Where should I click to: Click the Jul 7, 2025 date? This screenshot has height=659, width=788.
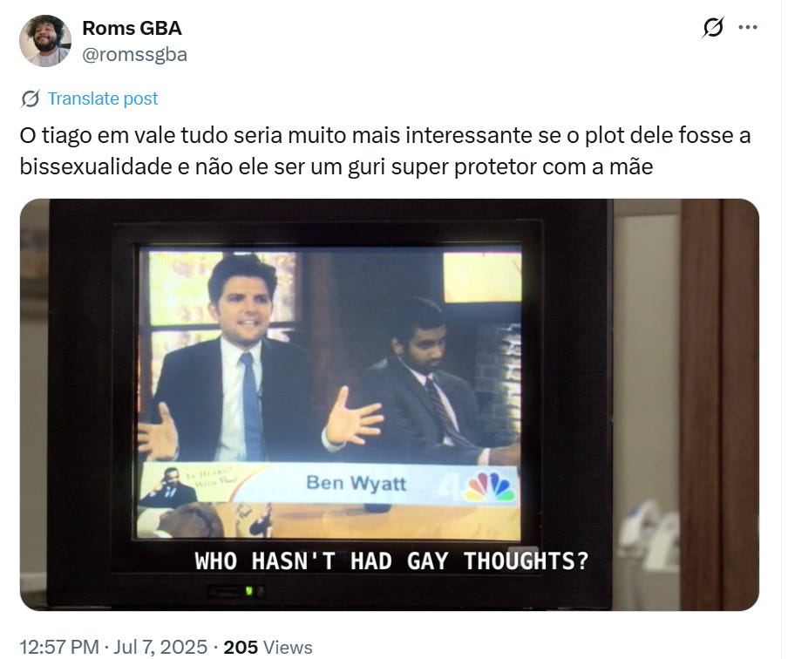160,647
